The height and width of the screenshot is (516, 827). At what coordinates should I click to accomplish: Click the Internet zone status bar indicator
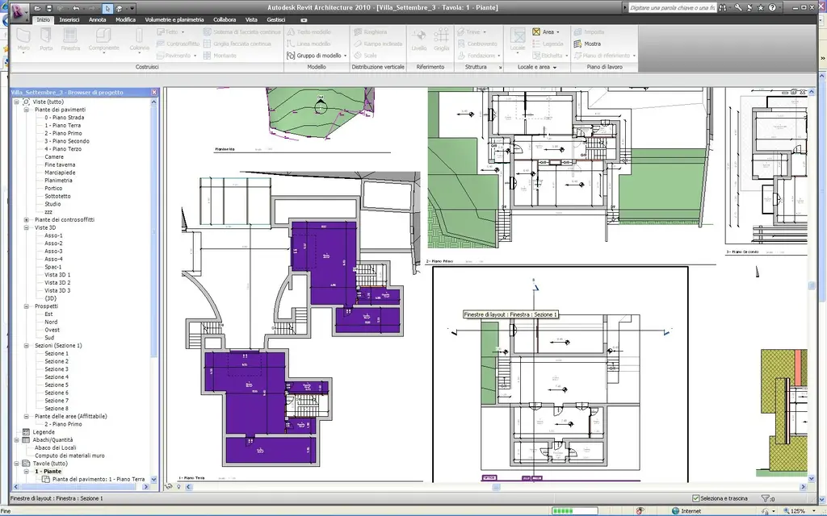coord(686,510)
